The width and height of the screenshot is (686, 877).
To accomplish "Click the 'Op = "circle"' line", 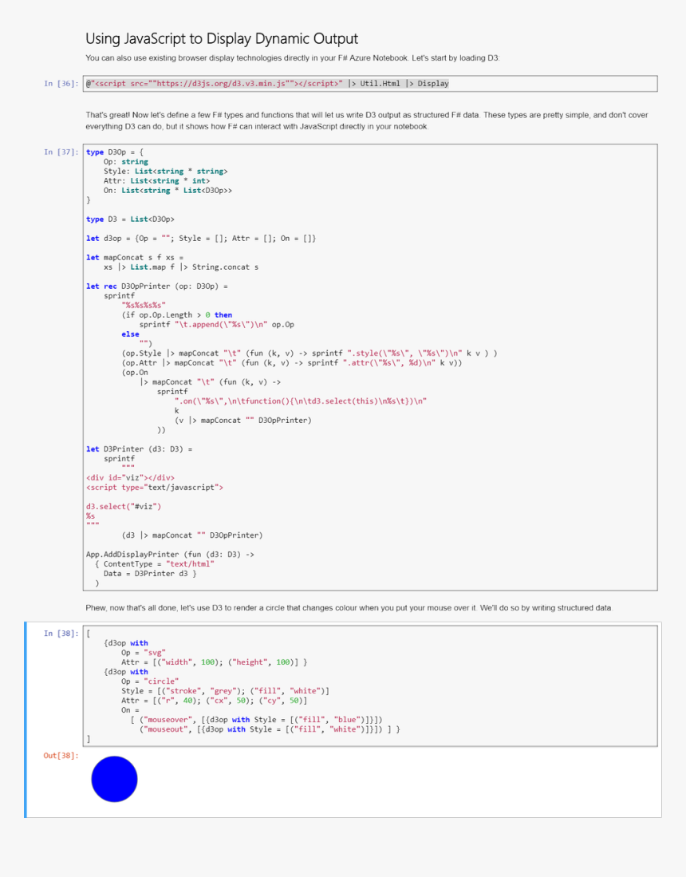I will pyautogui.click(x=151, y=681).
